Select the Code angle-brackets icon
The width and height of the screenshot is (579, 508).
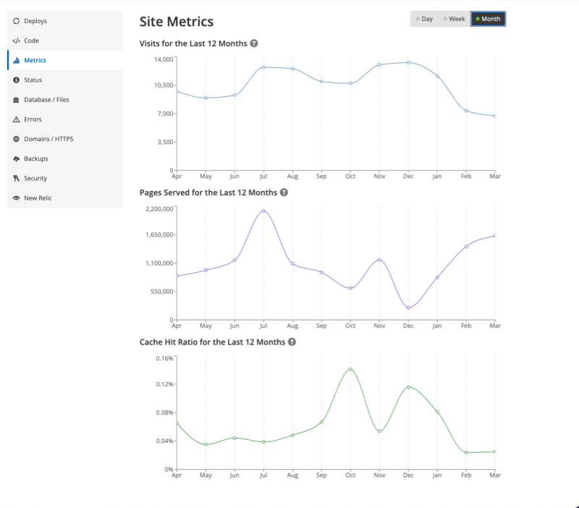15,41
